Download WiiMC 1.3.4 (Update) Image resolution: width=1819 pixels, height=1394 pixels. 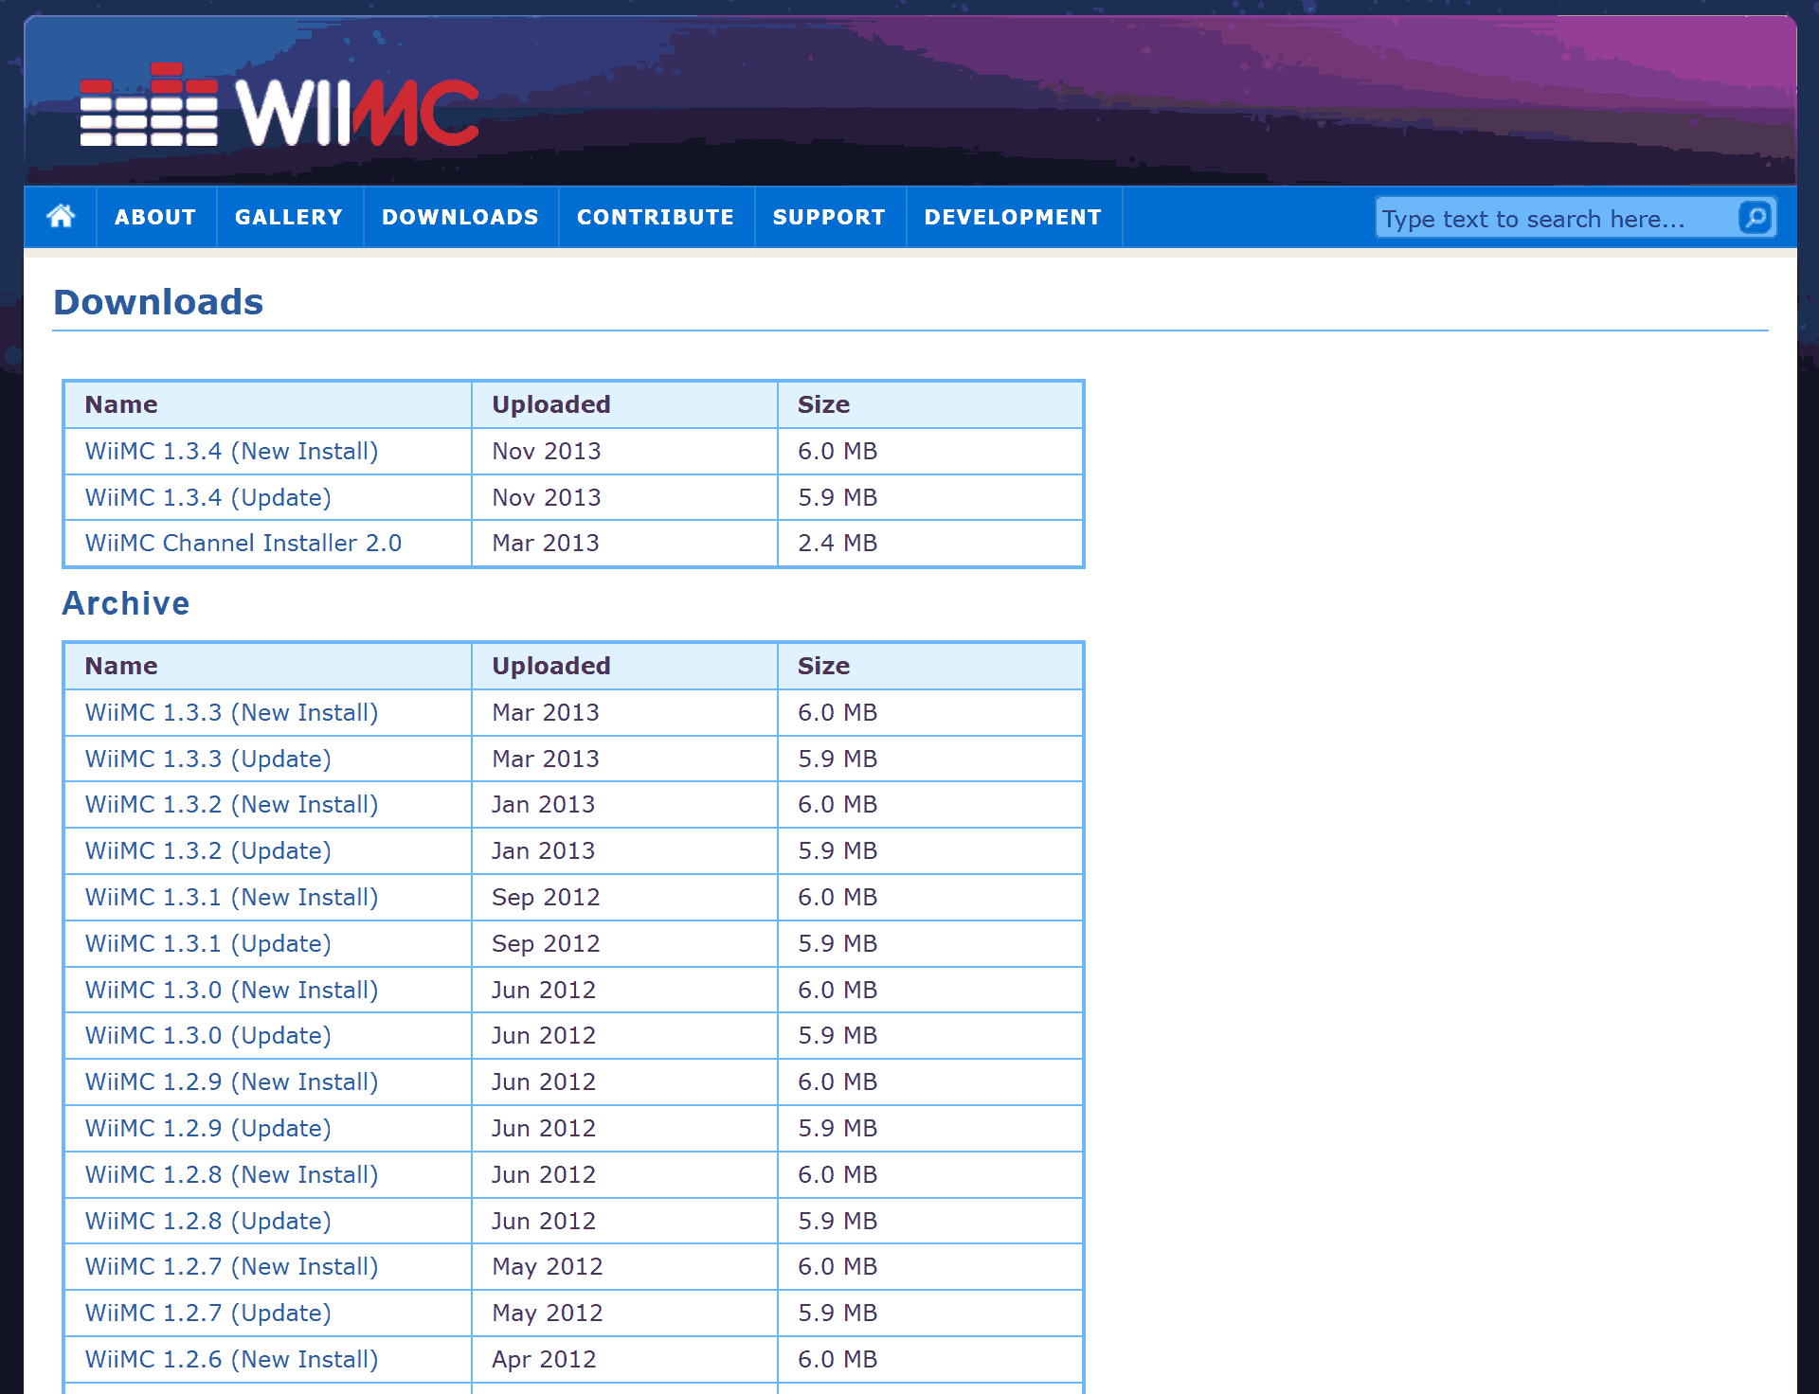pyautogui.click(x=208, y=497)
